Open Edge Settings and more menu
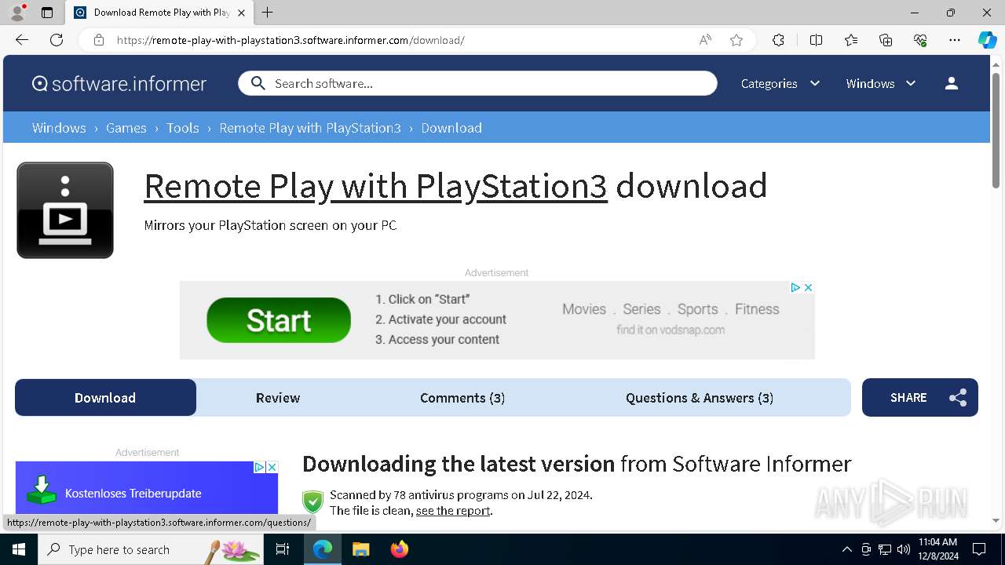Screen dimensions: 1005x565 click(955, 40)
